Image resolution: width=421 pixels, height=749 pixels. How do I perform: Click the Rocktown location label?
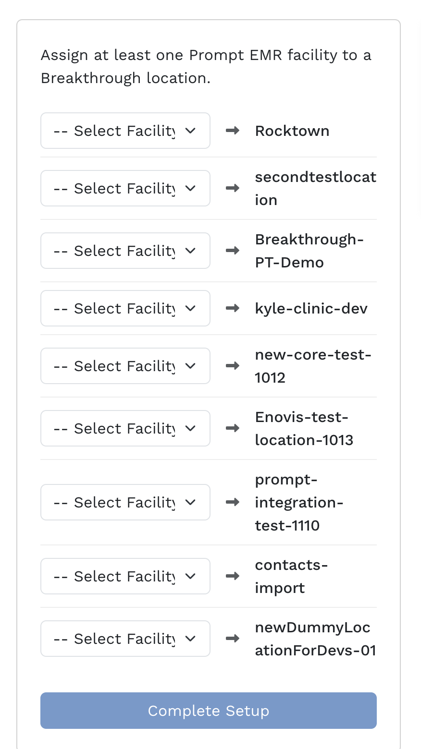coord(292,131)
